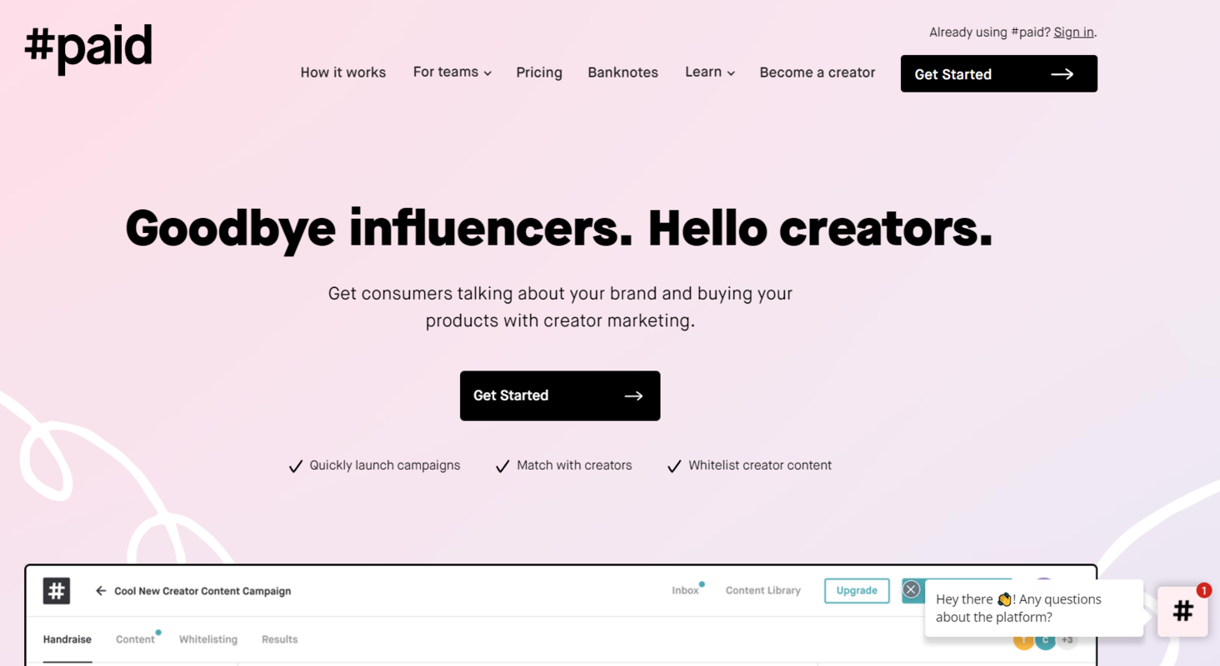The image size is (1220, 666).
Task: Open the Content Library
Action: coord(762,590)
